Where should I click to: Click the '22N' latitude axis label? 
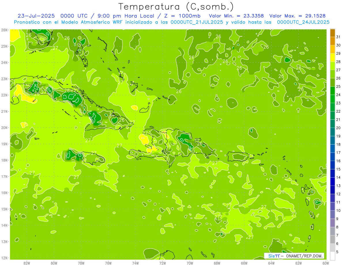click(x=4, y=95)
